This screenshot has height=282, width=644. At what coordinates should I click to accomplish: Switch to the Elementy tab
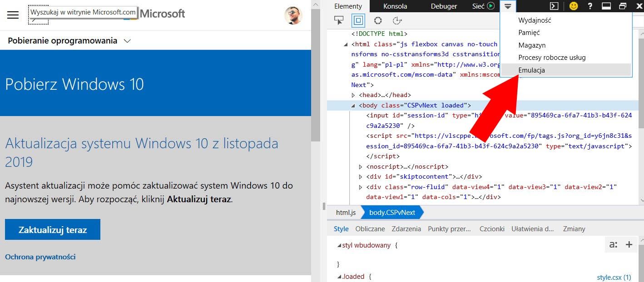(x=348, y=6)
